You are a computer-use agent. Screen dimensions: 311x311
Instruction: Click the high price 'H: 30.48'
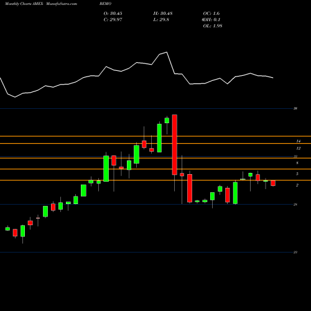[x=163, y=14]
